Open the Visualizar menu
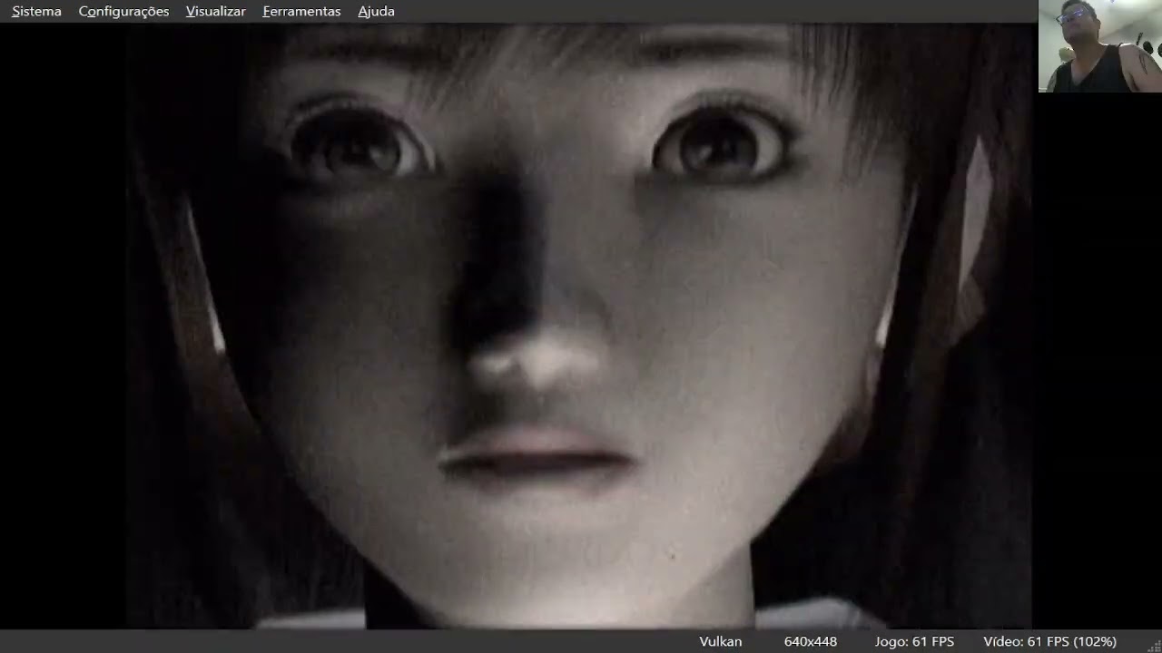 (215, 12)
